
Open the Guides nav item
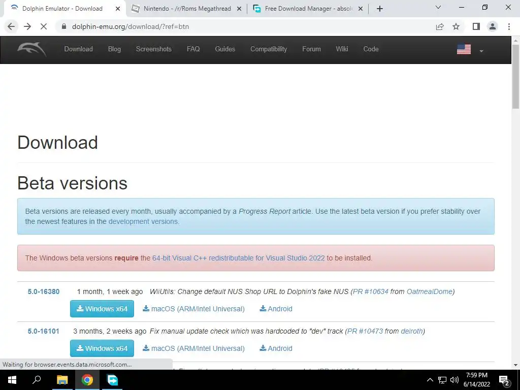coord(225,49)
